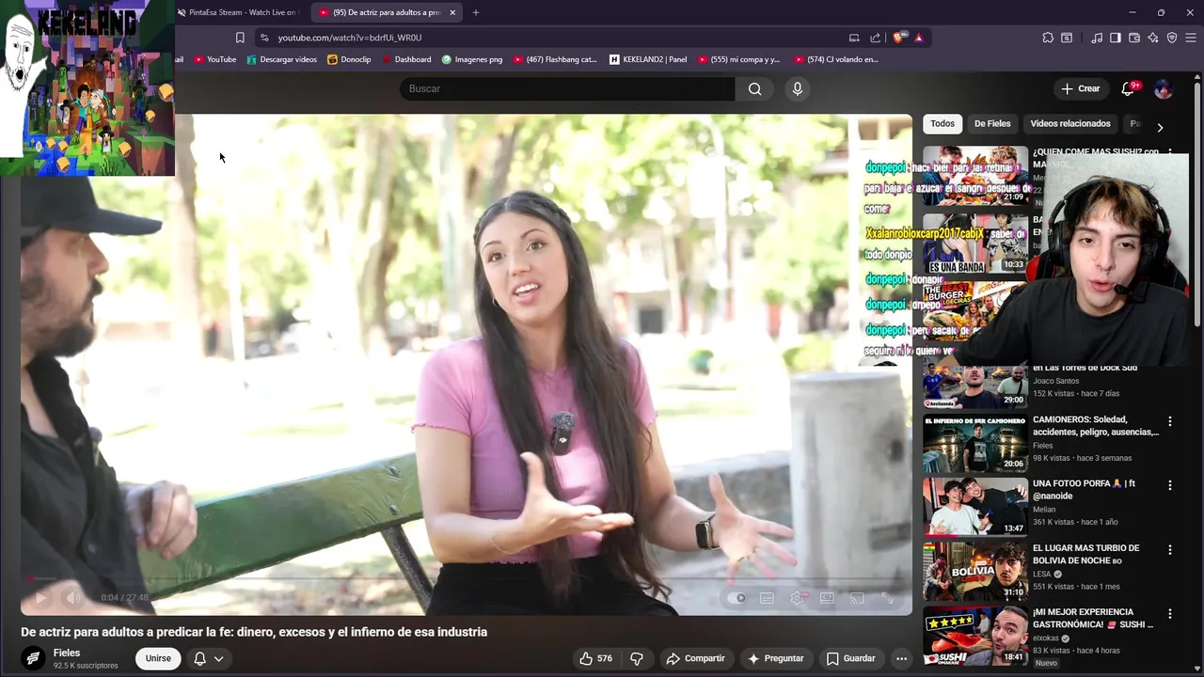Play the video with the play button

tap(40, 598)
